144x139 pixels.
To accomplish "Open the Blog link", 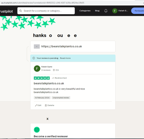I will [x=97, y=11].
